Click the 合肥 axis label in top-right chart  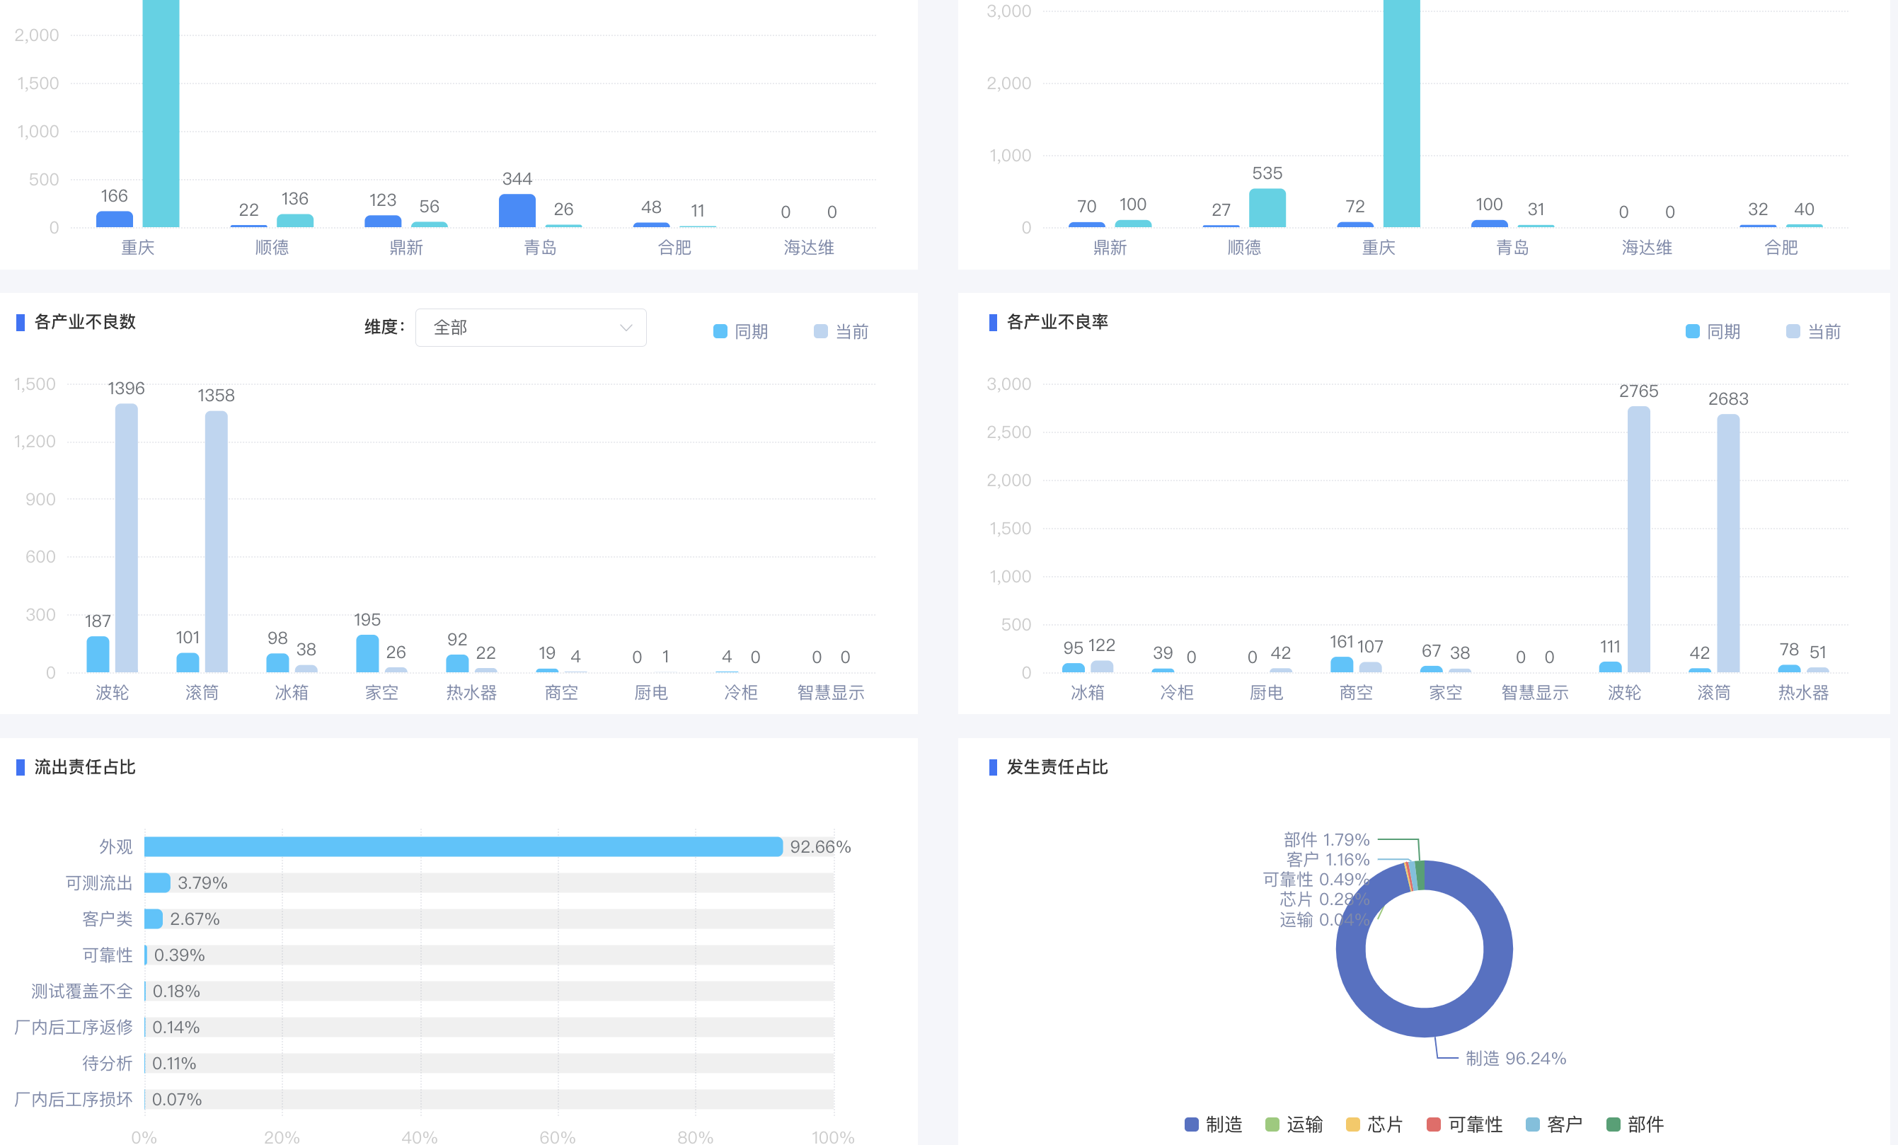[x=1781, y=248]
